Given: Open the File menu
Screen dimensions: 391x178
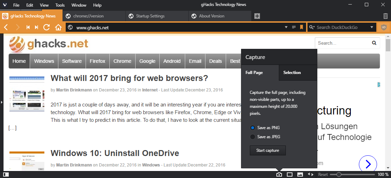Looking at the screenshot, I should point(16,5).
